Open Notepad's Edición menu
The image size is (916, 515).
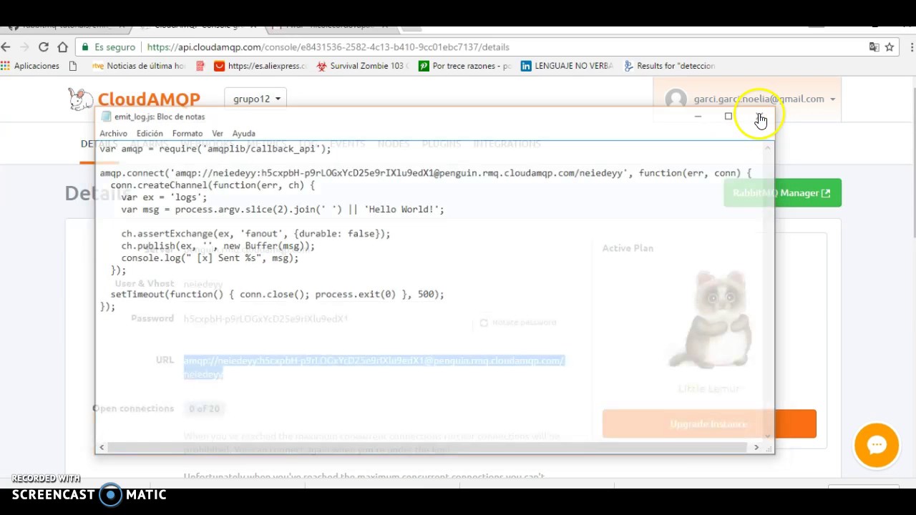(150, 134)
